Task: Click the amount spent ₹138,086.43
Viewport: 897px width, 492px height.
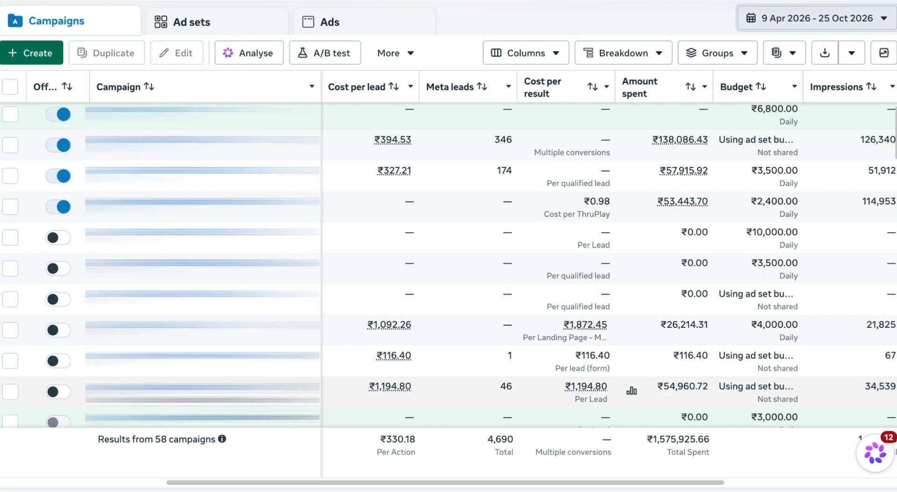Action: (x=680, y=139)
